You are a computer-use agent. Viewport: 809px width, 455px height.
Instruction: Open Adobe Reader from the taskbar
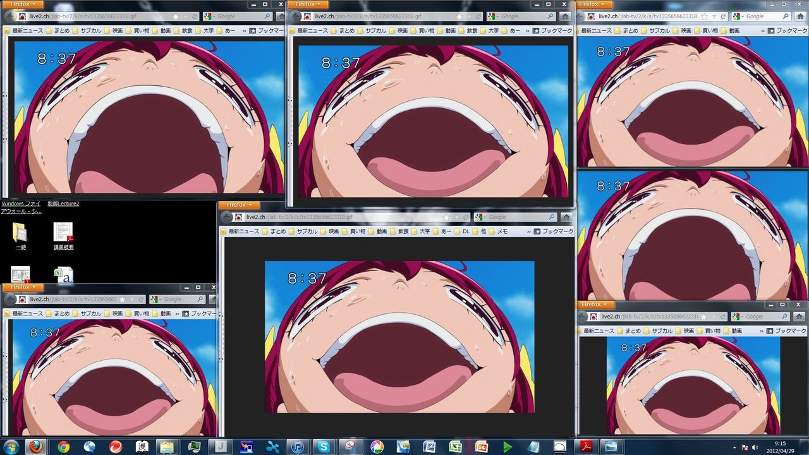pyautogui.click(x=587, y=447)
